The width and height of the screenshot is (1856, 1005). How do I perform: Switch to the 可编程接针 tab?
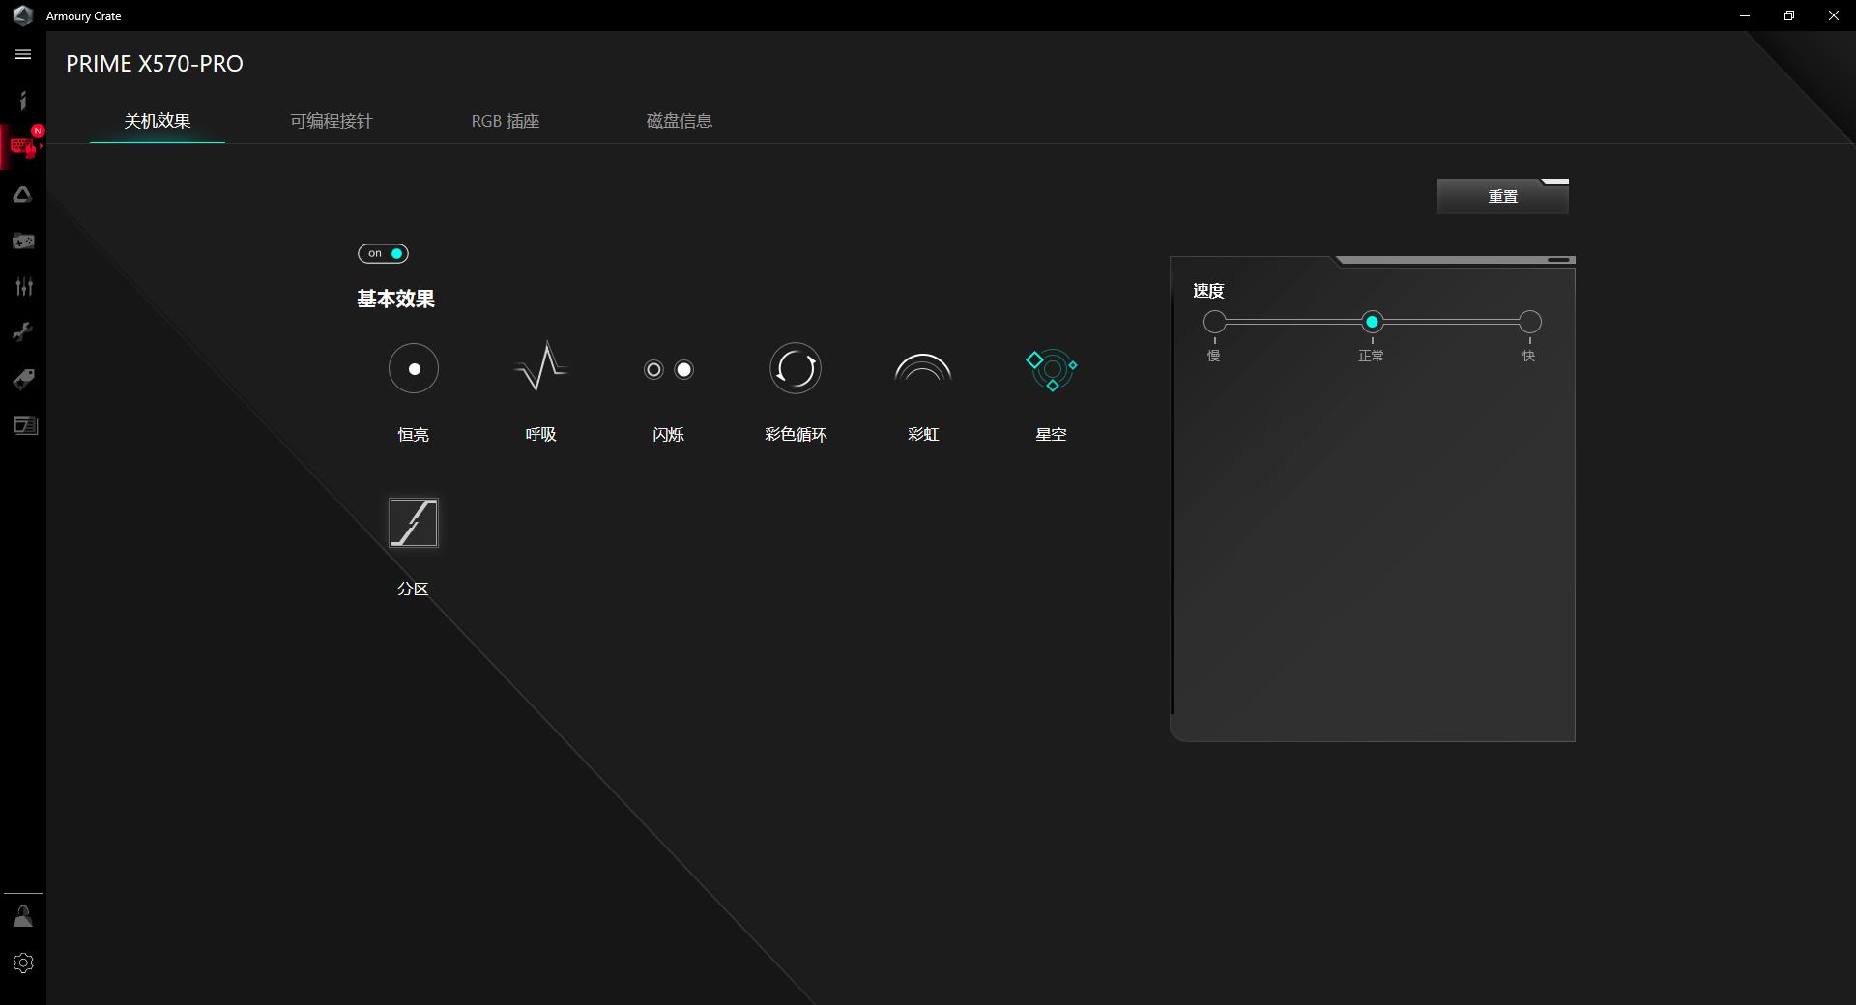(x=330, y=121)
